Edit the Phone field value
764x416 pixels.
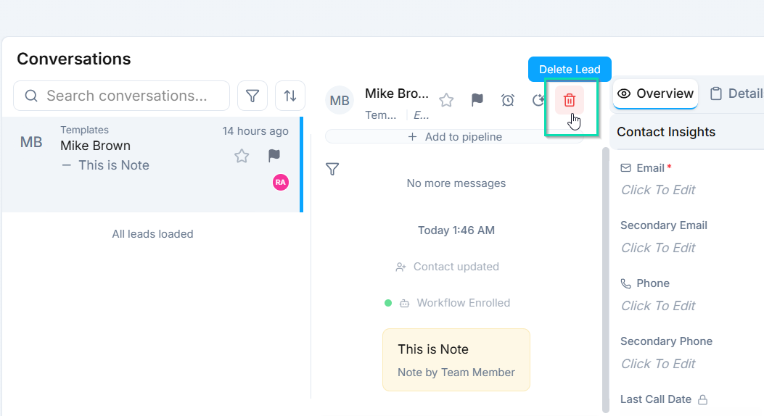(x=658, y=306)
